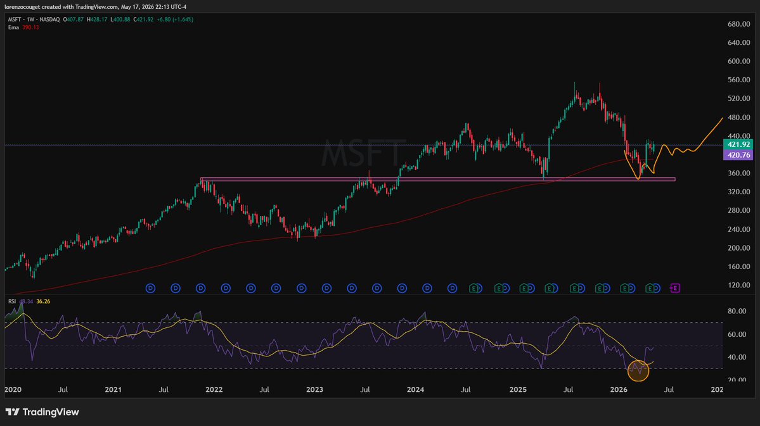Click the 40.00 RSI scale label

pos(737,357)
